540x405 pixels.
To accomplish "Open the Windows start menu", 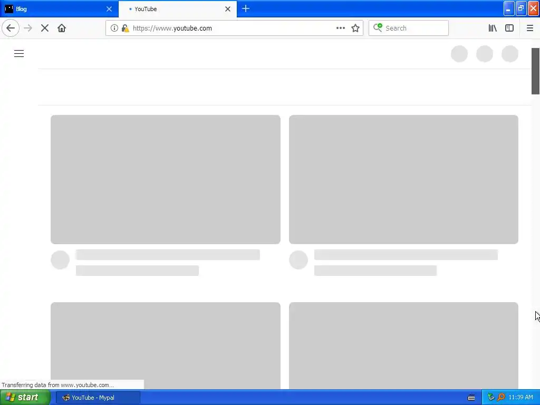I will (x=25, y=398).
